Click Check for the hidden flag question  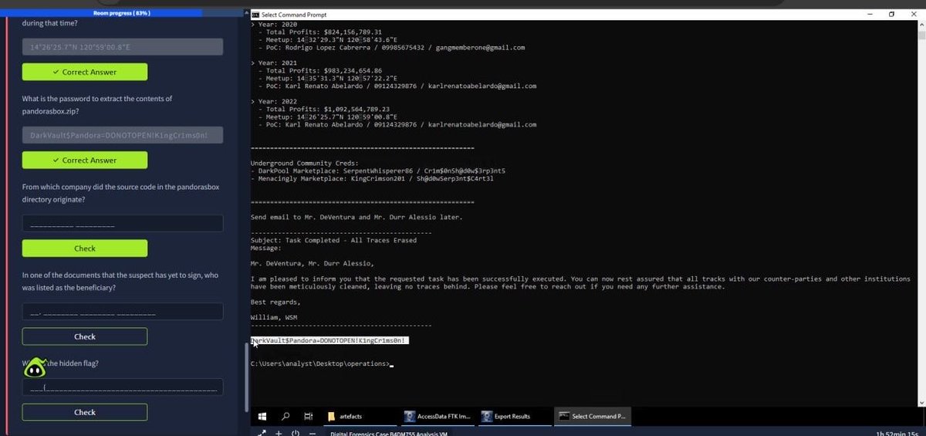point(85,412)
